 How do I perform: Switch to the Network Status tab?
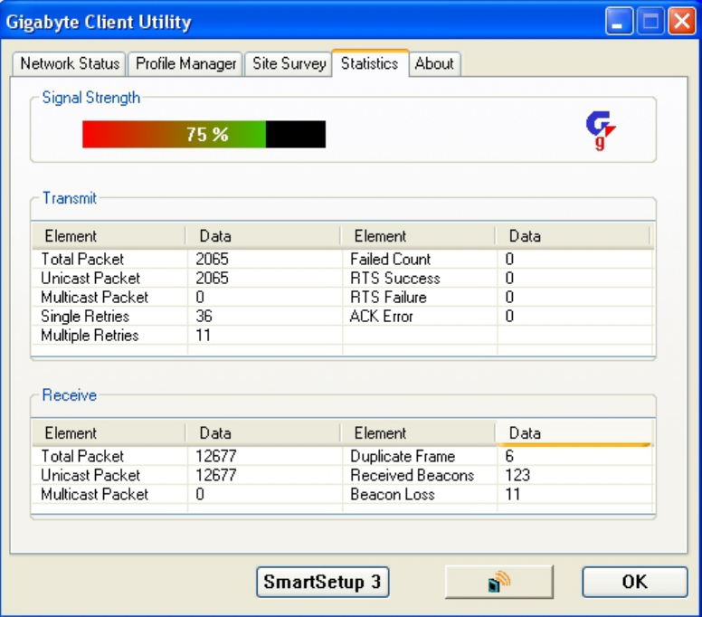tap(70, 63)
